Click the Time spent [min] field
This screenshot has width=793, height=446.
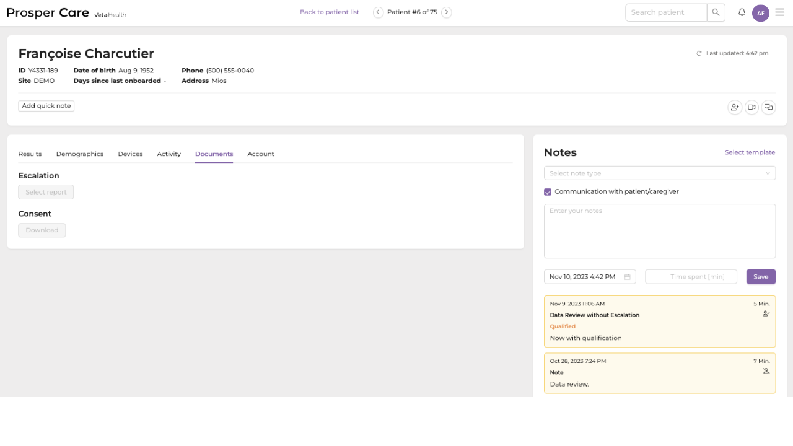pyautogui.click(x=691, y=277)
